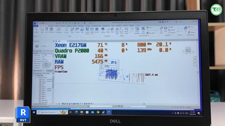Select the Floor tool
The width and height of the screenshot is (225, 126).
(82, 30)
